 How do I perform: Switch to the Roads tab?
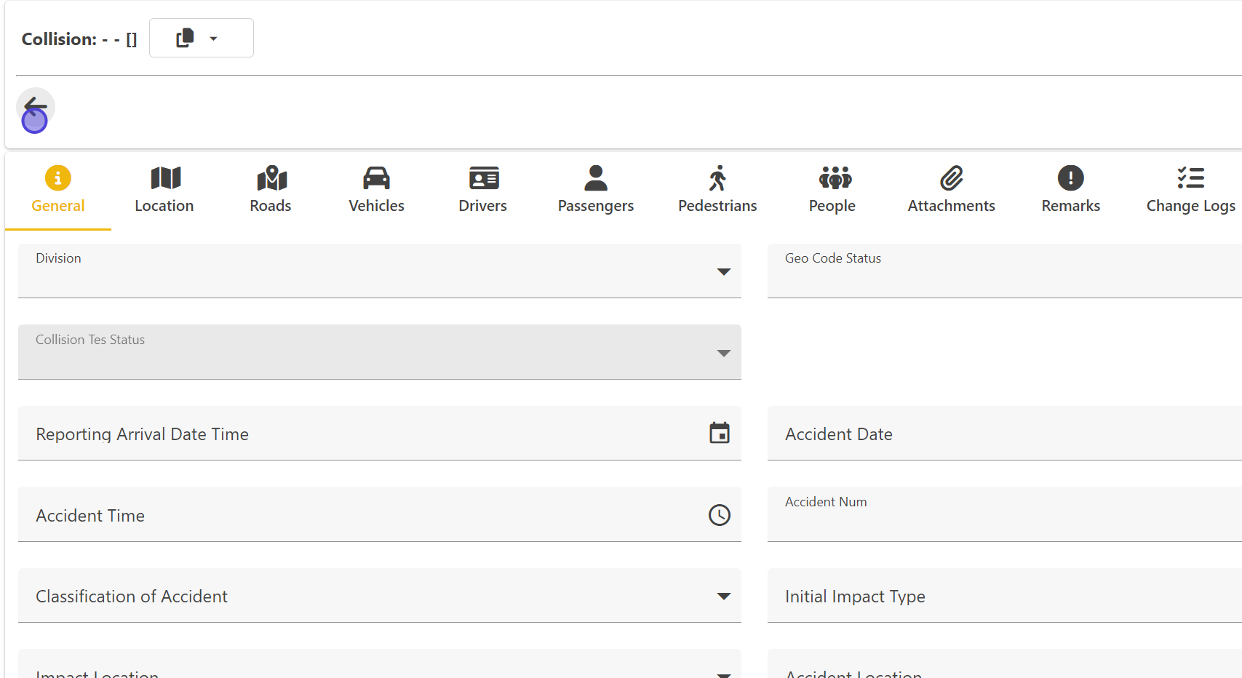click(x=271, y=190)
